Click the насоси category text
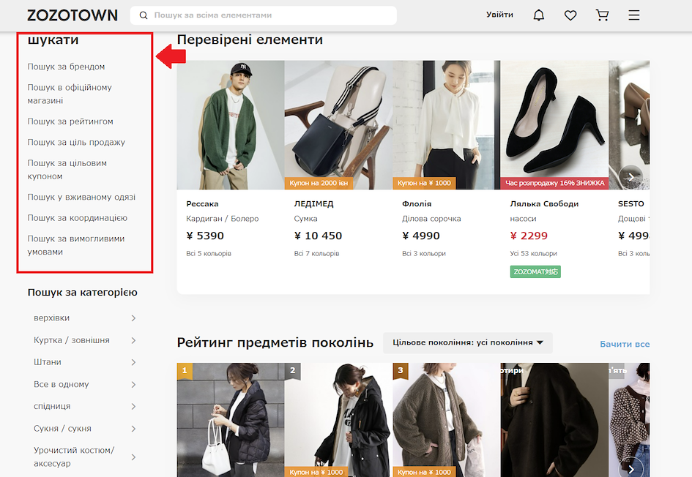Viewport: 692px width, 477px height. (x=523, y=219)
